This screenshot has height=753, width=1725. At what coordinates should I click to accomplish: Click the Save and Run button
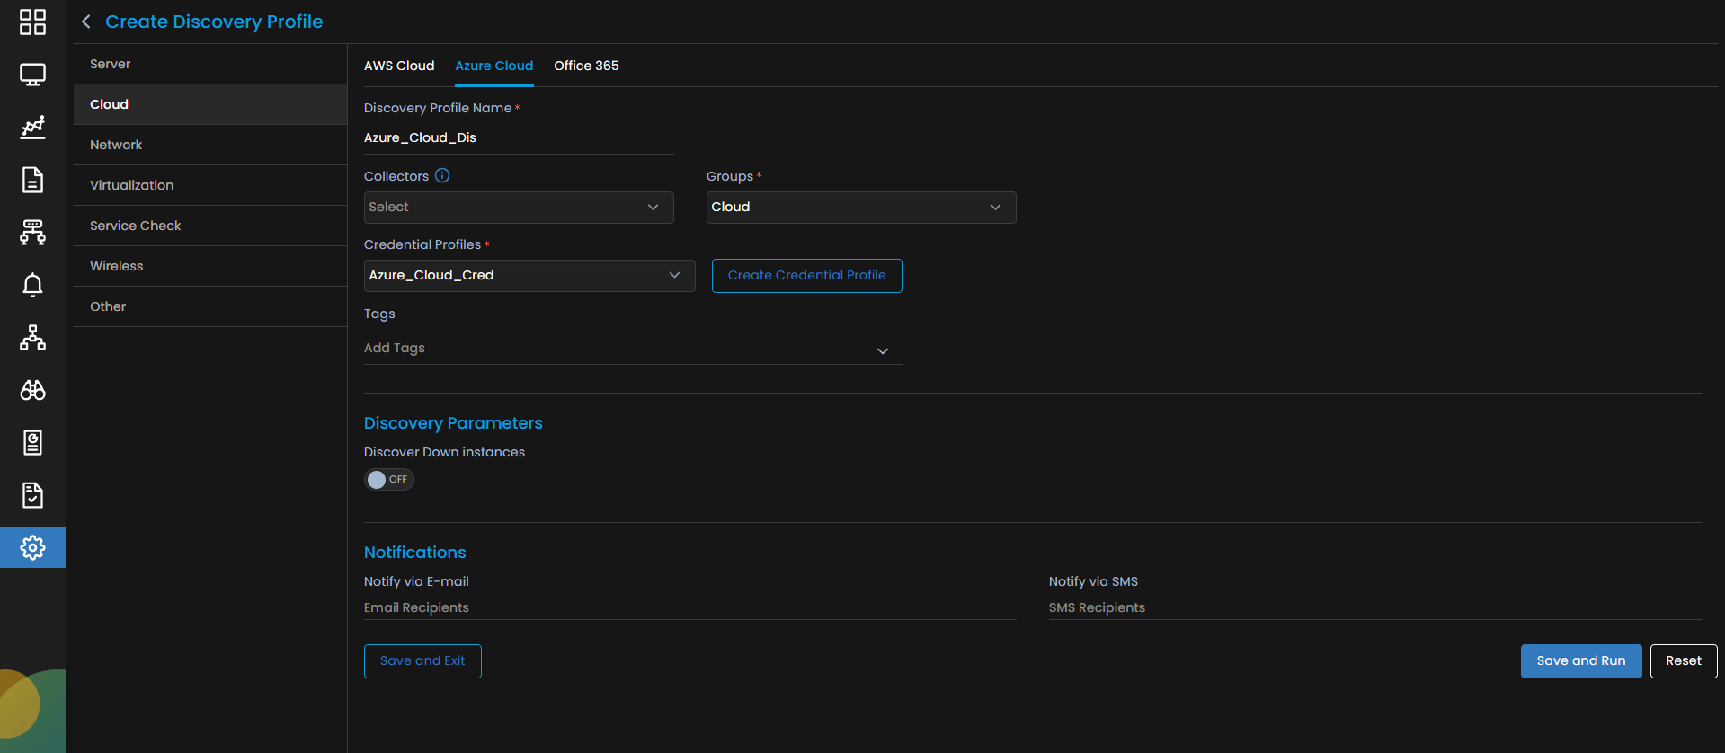1581,661
